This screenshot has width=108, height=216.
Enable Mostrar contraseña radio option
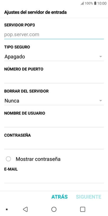tap(8, 159)
